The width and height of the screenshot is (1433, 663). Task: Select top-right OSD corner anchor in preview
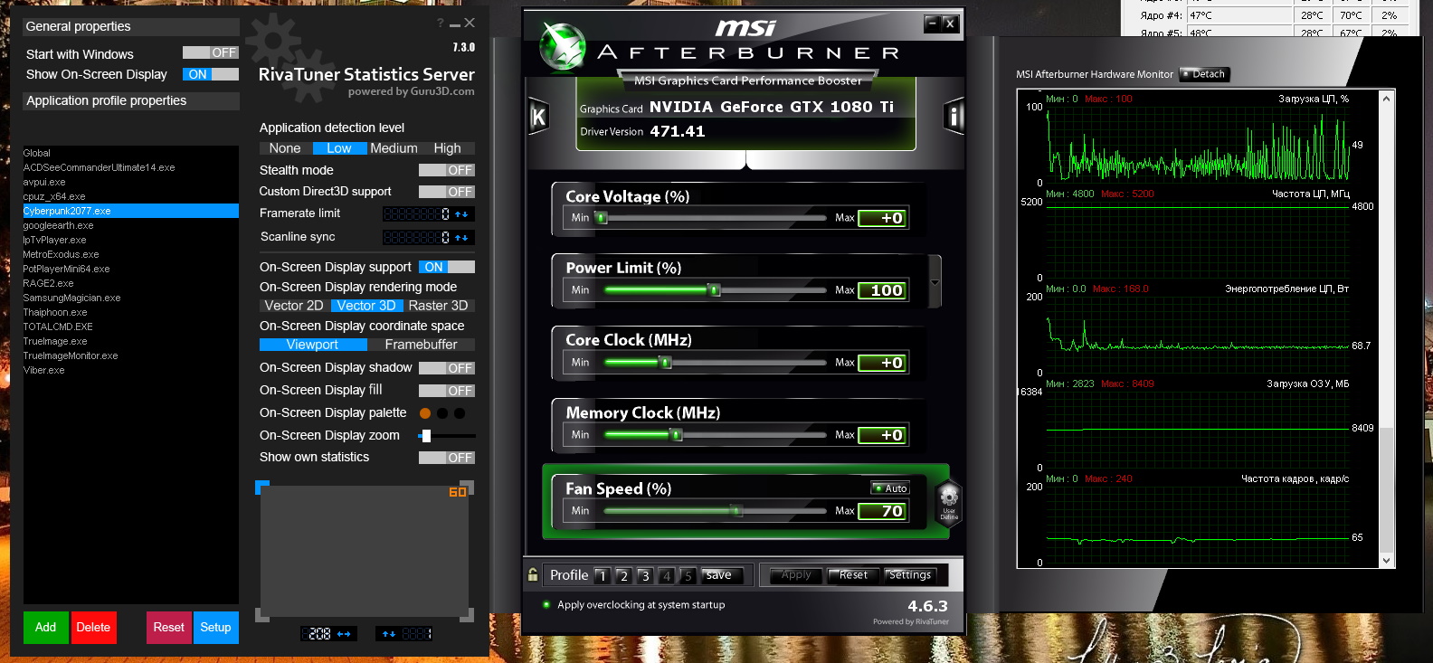(467, 488)
